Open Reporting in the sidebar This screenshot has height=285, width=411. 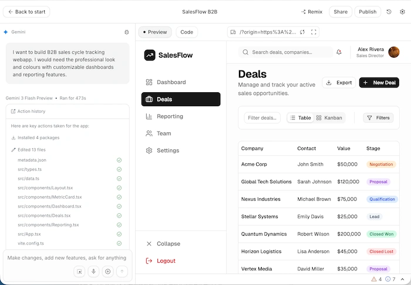pyautogui.click(x=170, y=116)
